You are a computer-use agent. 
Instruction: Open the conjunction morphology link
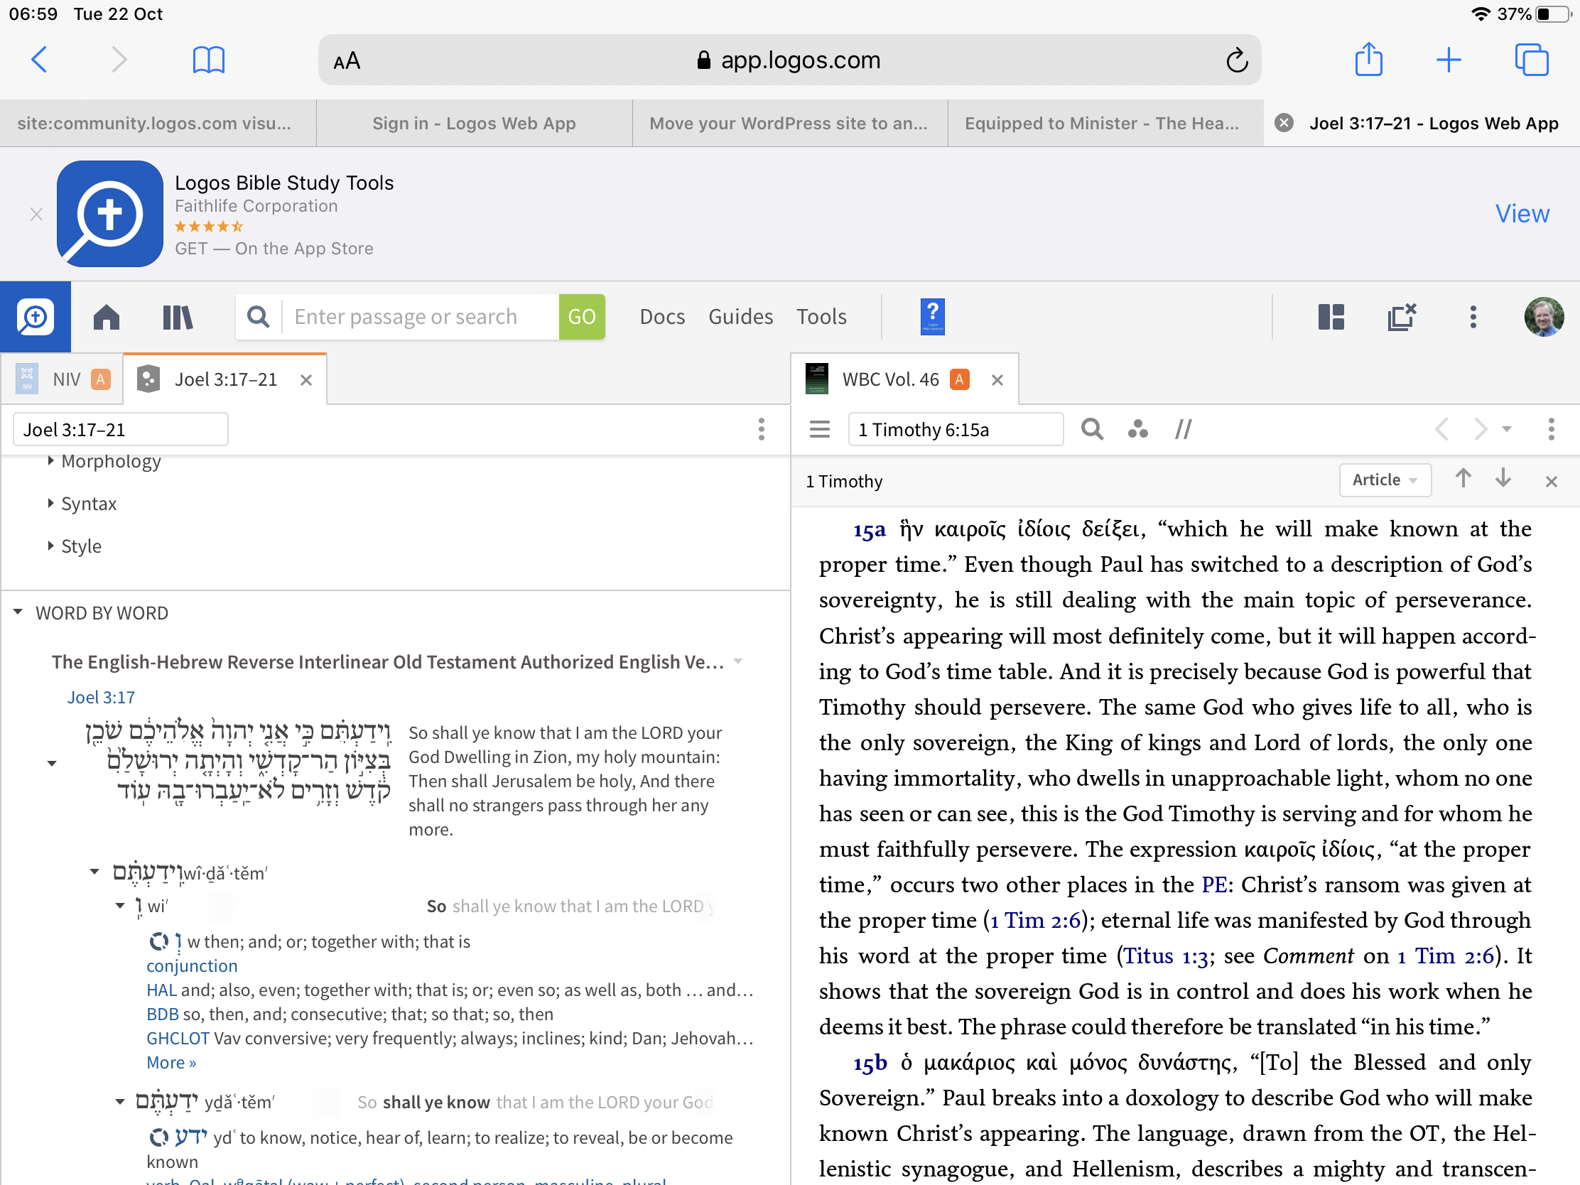point(191,965)
